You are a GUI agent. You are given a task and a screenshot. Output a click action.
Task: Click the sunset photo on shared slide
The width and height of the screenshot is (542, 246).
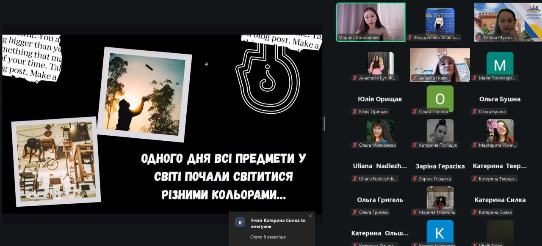click(144, 94)
